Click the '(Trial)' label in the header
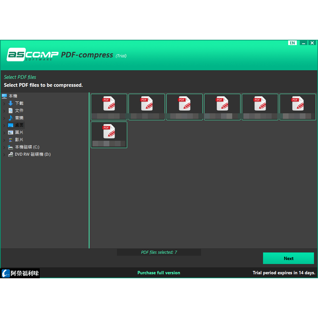The height and width of the screenshot is (318, 318). pos(121,56)
